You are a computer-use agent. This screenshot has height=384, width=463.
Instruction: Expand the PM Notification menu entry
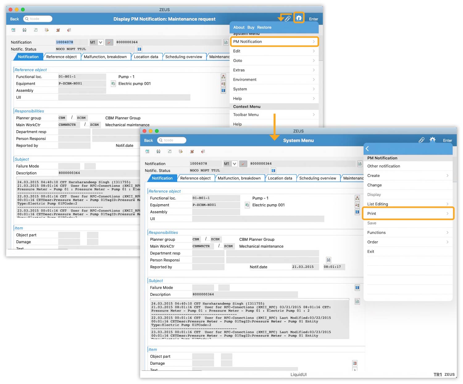click(x=274, y=42)
